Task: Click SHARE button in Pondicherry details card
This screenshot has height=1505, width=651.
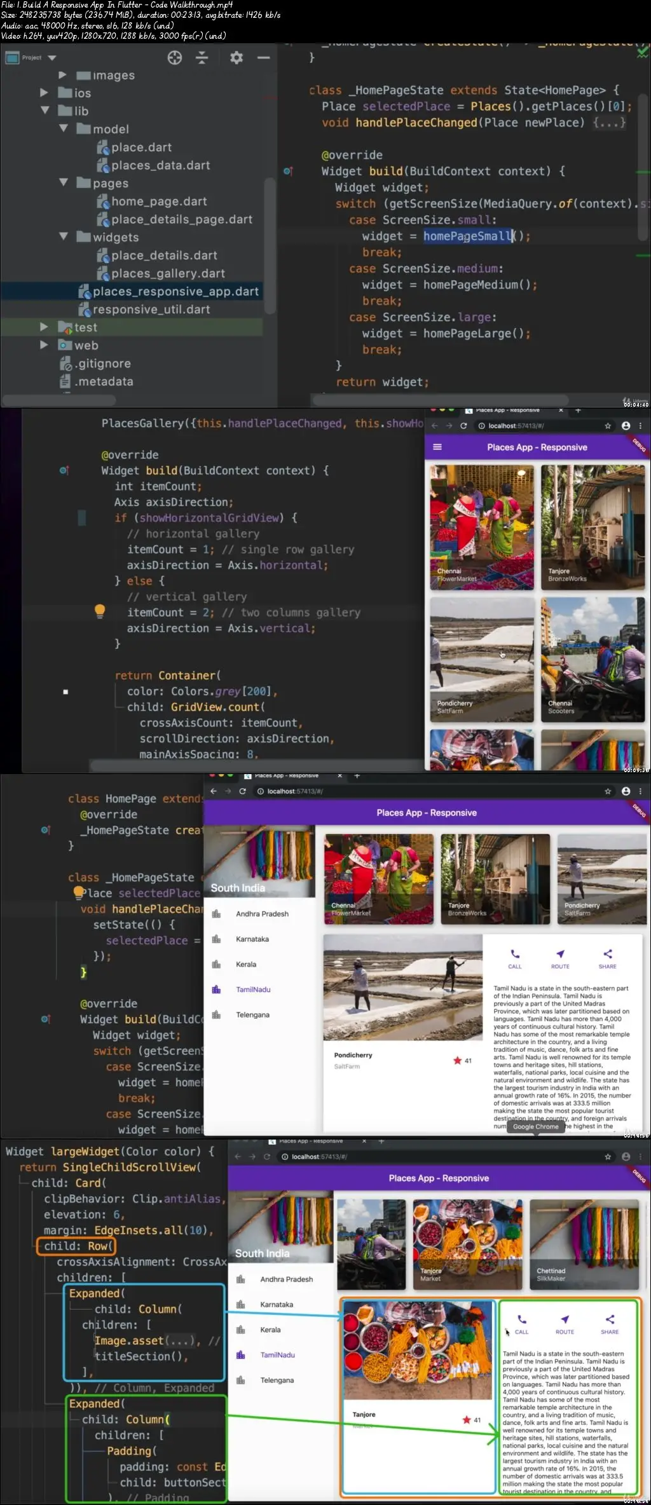Action: coord(608,959)
